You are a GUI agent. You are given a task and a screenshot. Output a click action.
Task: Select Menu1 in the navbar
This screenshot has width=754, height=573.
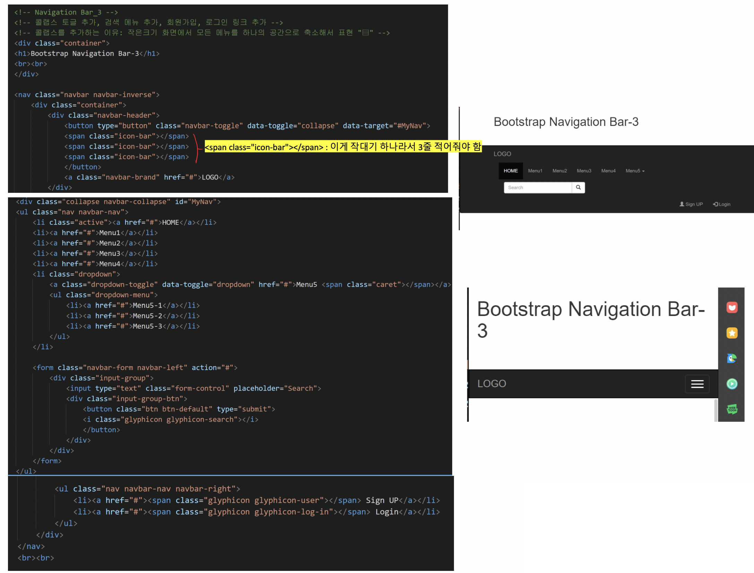pos(535,171)
